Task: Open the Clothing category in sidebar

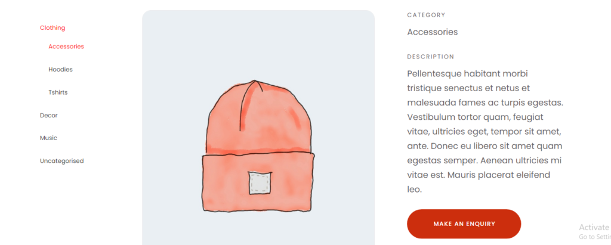Action: (53, 27)
